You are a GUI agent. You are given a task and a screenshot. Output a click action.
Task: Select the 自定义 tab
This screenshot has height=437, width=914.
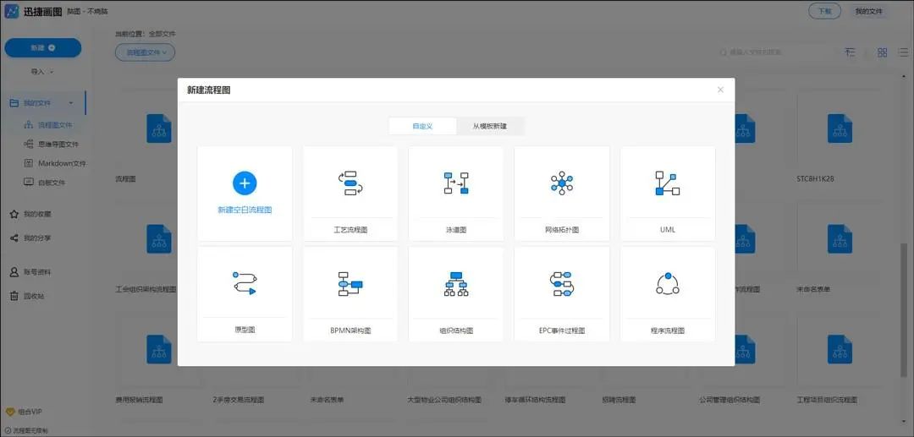tap(422, 126)
